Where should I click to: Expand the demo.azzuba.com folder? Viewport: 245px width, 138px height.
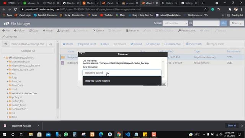pos(8,69)
